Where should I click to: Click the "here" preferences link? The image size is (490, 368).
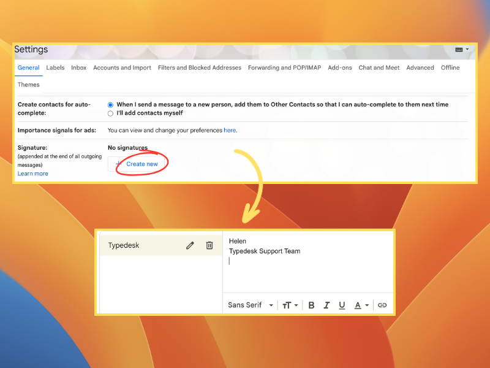coord(230,131)
